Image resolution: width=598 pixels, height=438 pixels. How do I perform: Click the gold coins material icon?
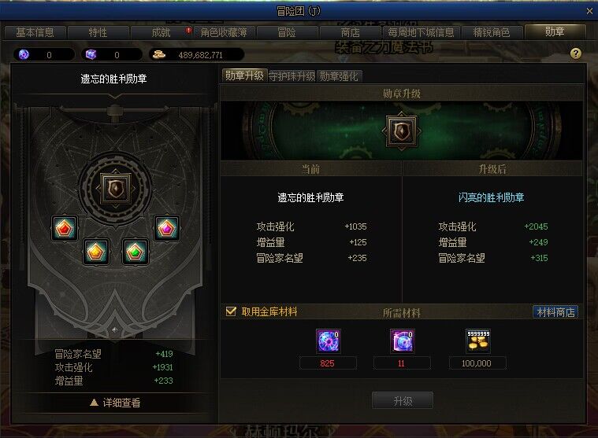(x=478, y=341)
